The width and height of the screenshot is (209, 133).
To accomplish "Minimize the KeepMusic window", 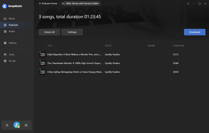I will pyautogui.click(x=194, y=4).
